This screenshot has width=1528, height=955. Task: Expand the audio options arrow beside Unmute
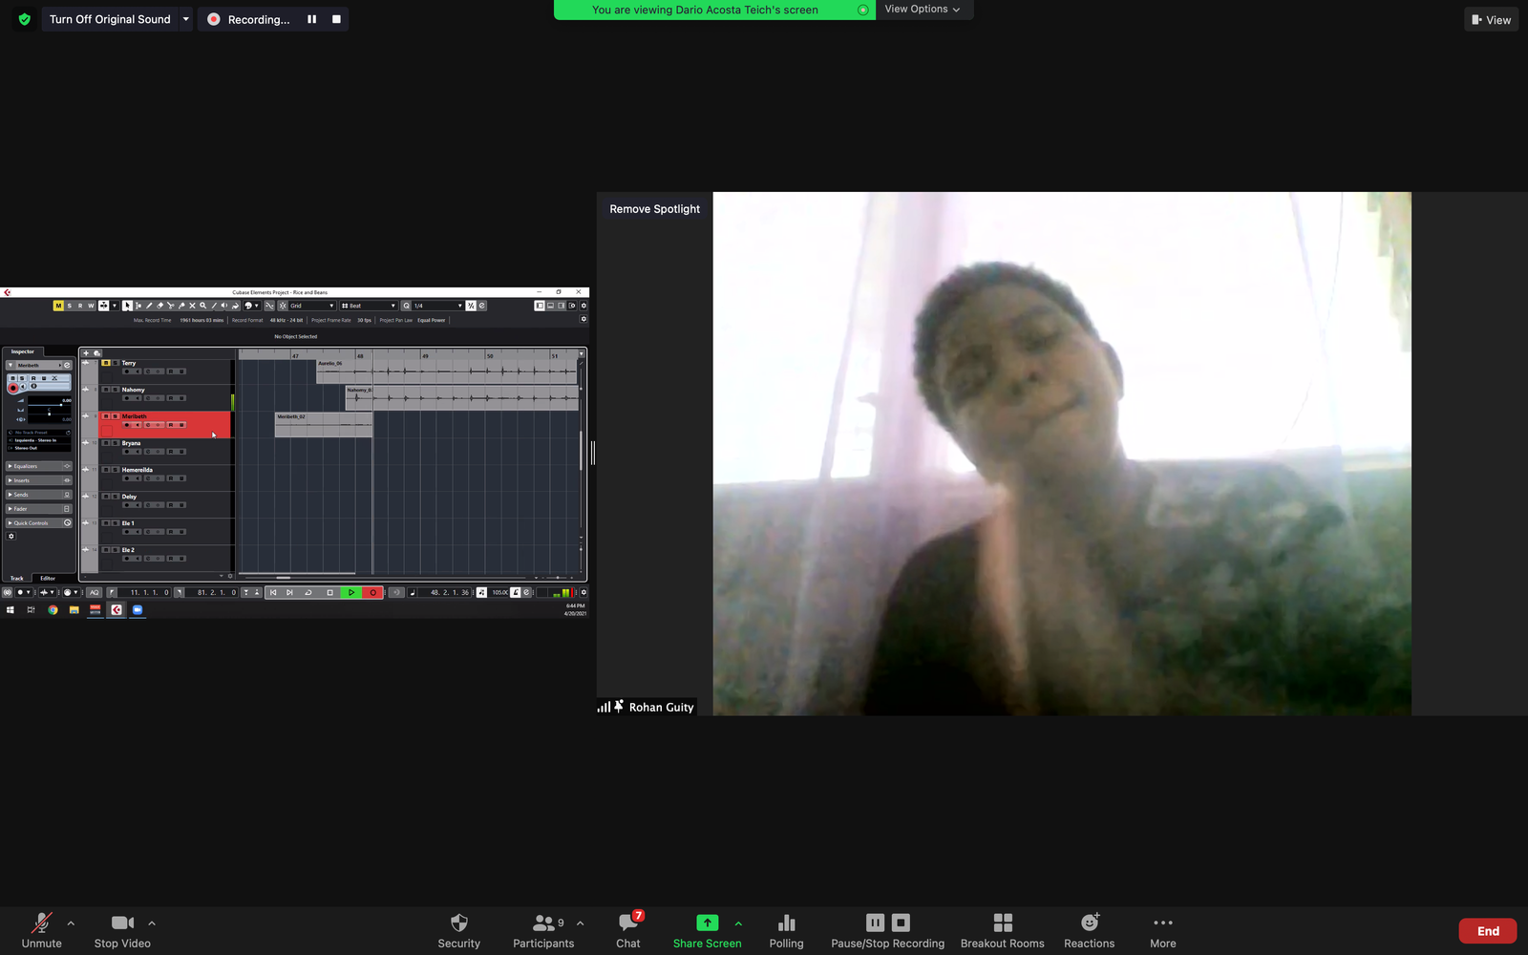[x=71, y=923]
